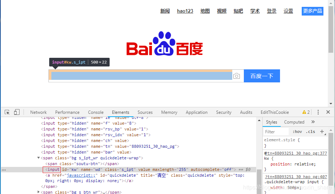Screen dimensions: 335x194
Task: Click Elements panel scrollbar up arrow
Action: 259,121
